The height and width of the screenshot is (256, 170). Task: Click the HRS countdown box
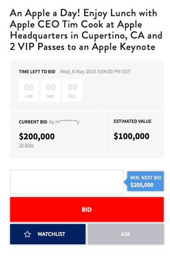coord(29,90)
